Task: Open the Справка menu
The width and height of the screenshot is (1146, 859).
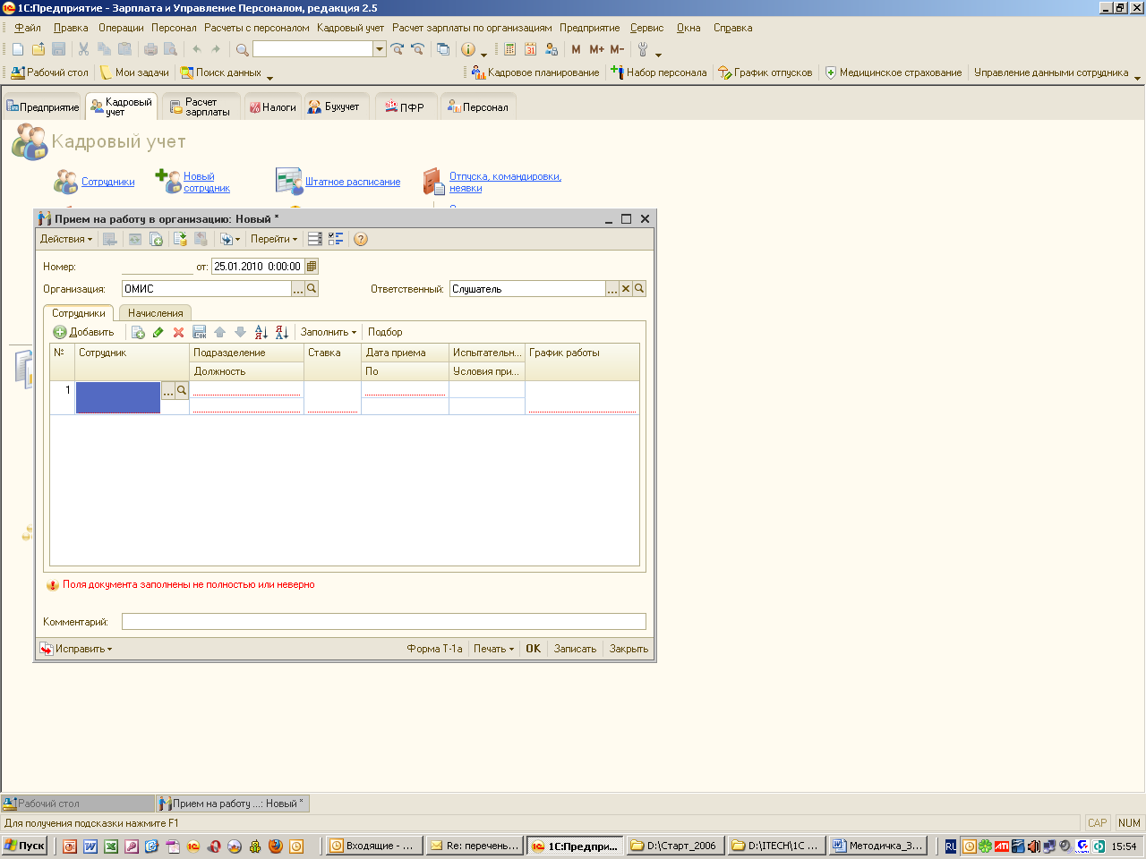Action: coord(732,28)
